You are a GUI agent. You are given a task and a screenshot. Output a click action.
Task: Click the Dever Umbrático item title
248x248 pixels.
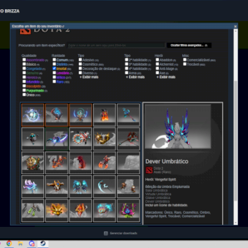[167, 161]
